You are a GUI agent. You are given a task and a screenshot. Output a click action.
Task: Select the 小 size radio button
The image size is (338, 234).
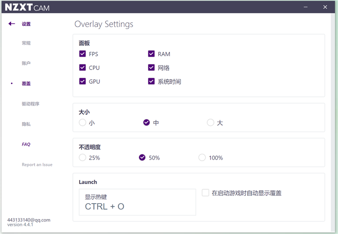point(83,123)
